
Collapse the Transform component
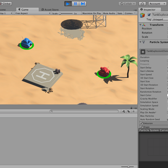(x=140, y=25)
